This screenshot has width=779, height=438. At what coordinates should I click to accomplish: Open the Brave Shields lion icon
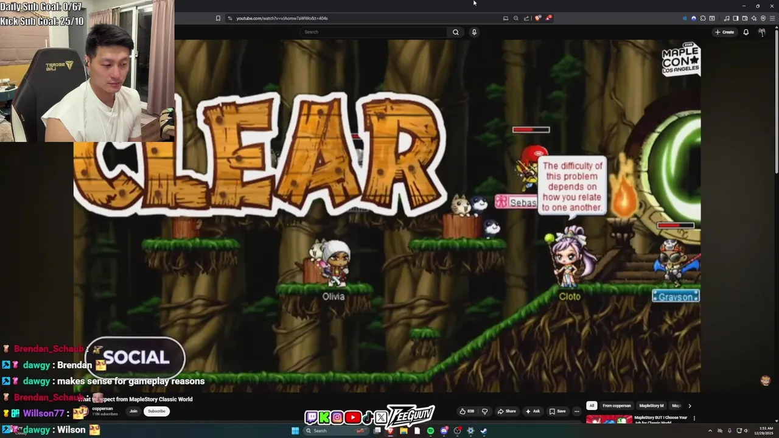pos(538,18)
